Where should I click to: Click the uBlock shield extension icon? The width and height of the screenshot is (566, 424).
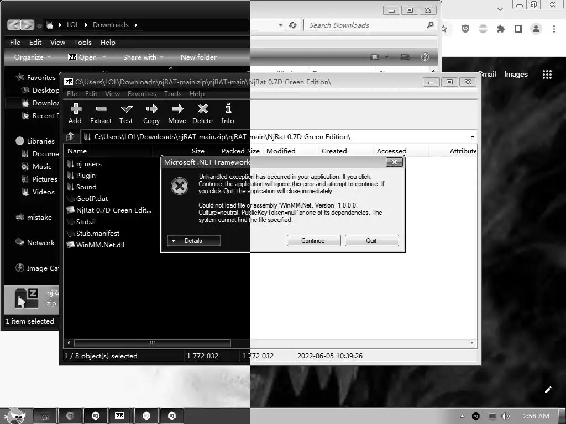click(465, 29)
